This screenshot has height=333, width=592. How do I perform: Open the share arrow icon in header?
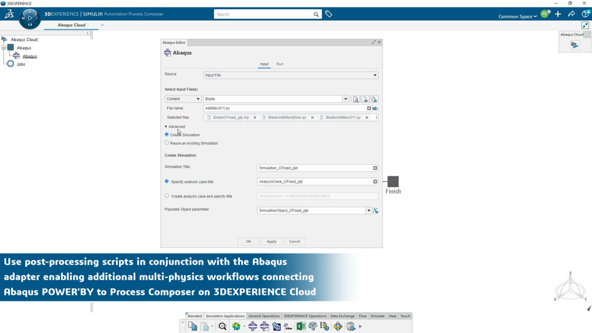(572, 14)
